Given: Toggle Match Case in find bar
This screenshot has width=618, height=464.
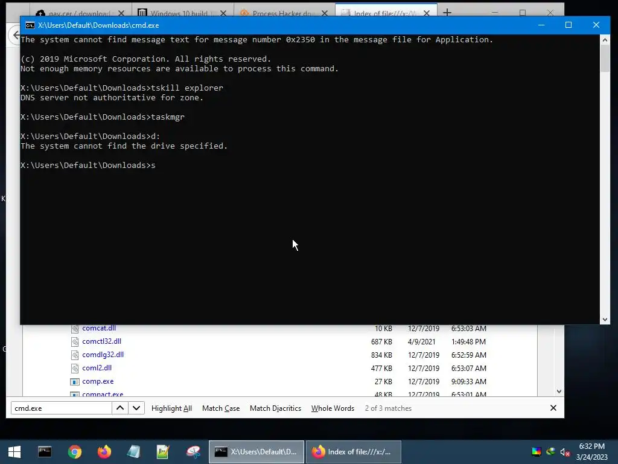Looking at the screenshot, I should (x=221, y=408).
